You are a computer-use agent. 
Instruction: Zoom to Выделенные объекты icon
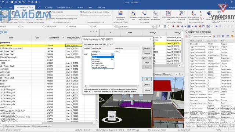coord(181,13)
